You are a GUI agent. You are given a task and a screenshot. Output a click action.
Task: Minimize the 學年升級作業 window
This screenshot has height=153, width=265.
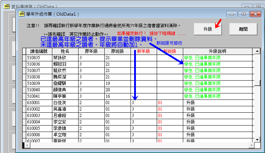232,14
